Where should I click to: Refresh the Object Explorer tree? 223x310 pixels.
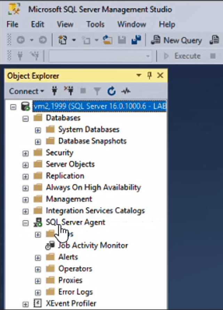coord(111,91)
